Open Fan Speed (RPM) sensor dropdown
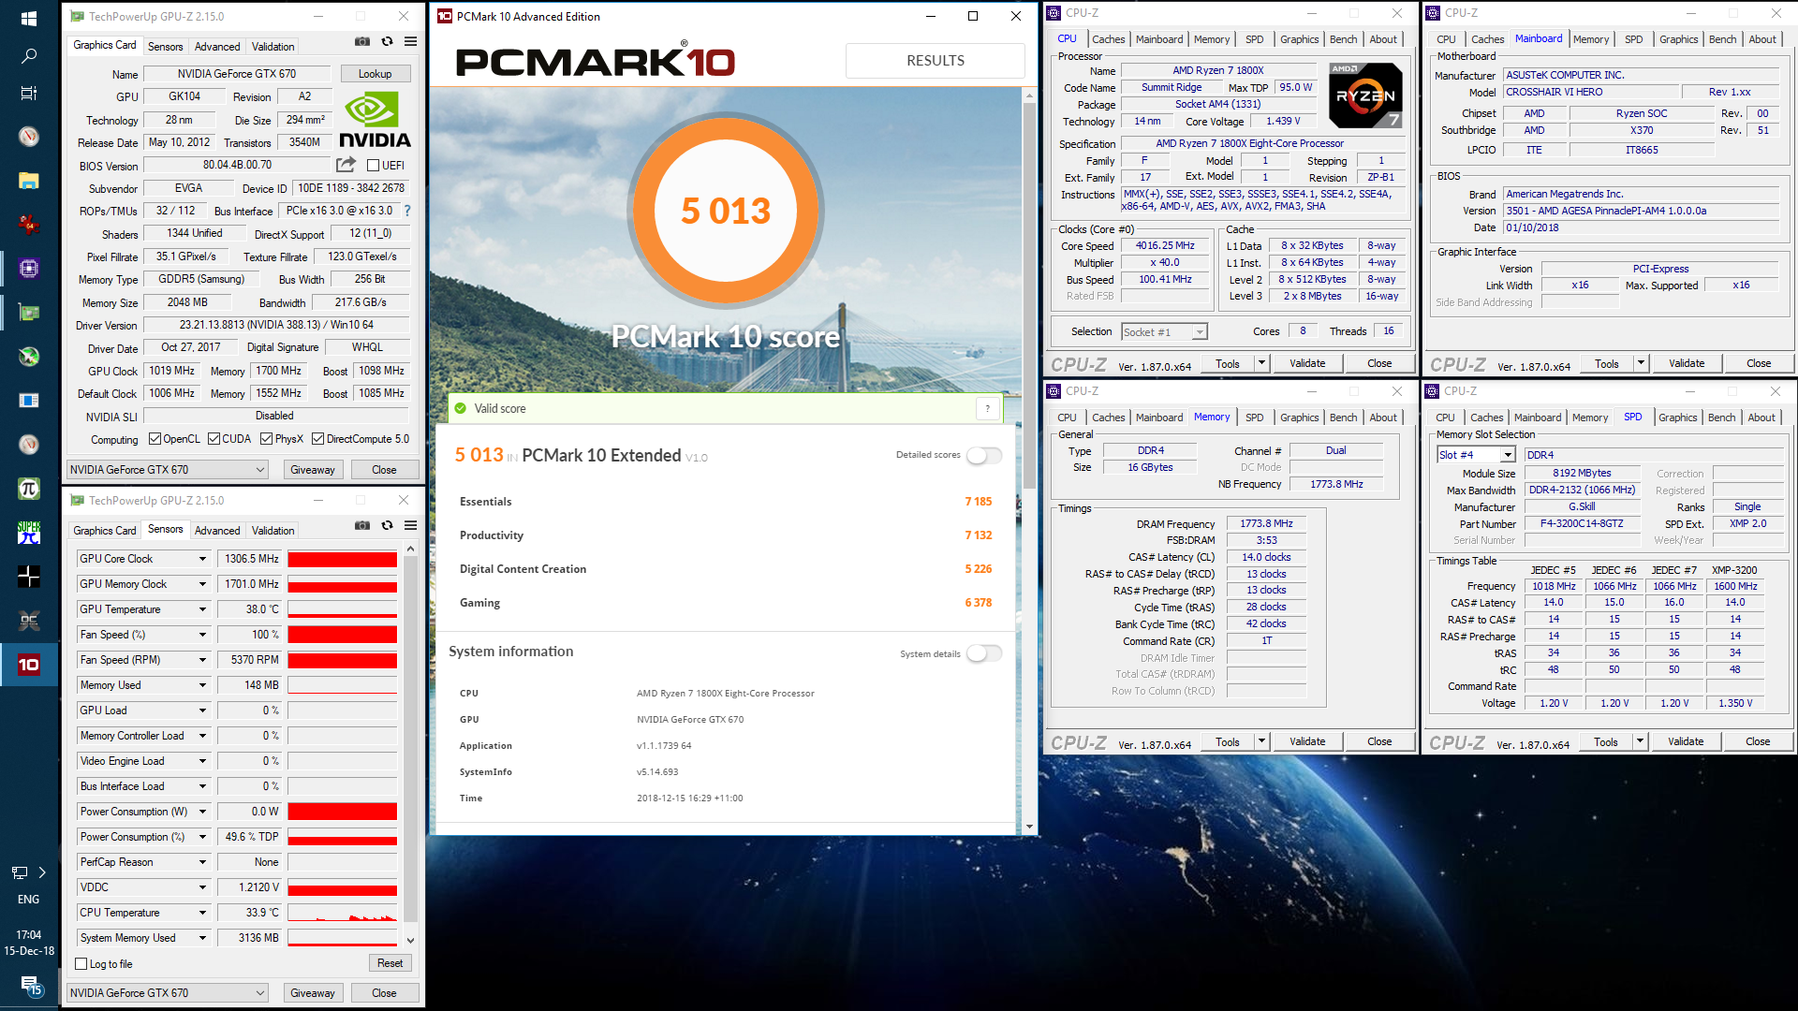Viewport: 1798px width, 1011px height. point(202,660)
